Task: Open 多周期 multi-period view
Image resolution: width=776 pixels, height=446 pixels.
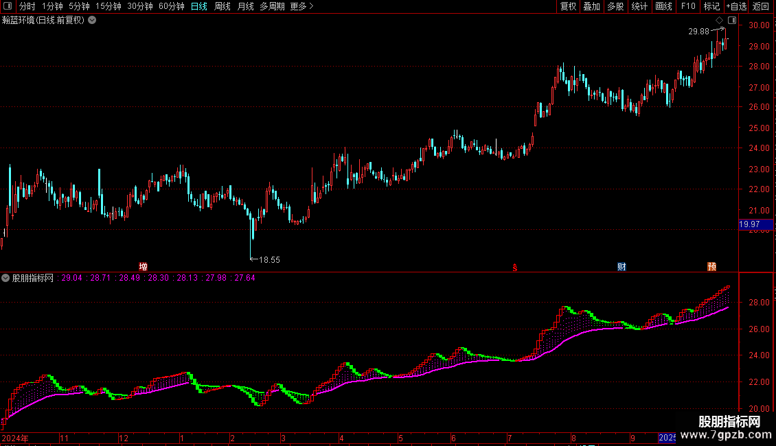Action: [272, 6]
